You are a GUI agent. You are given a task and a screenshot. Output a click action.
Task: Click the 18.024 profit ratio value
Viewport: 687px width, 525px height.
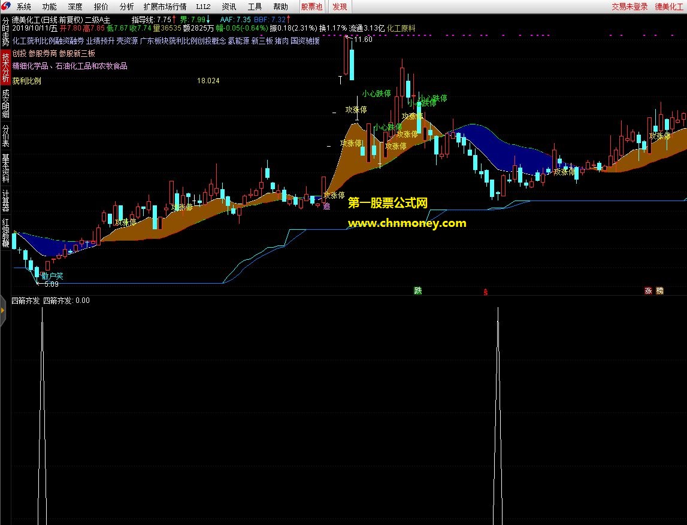[x=208, y=81]
